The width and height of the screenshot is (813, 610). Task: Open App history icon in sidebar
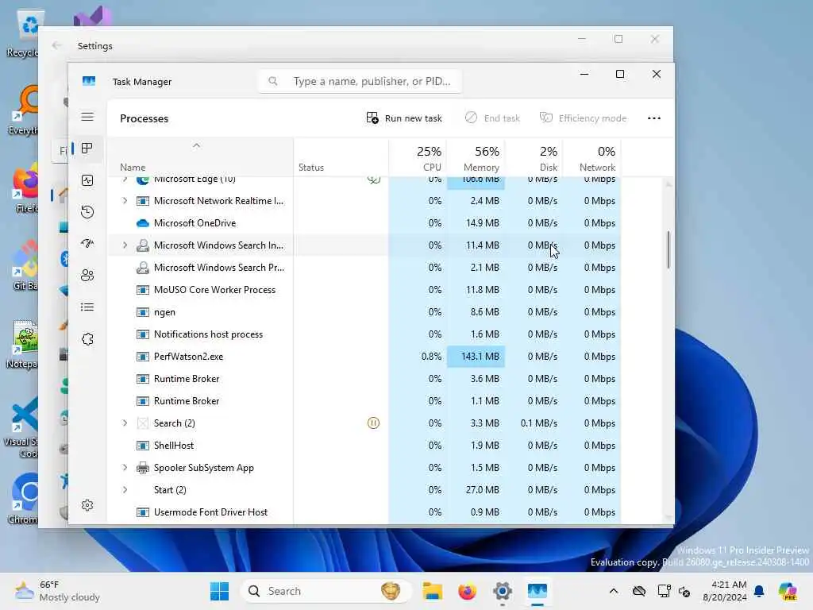point(87,211)
